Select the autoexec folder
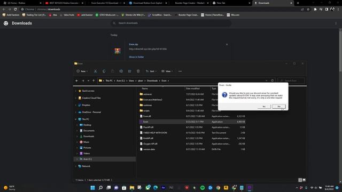 coord(147,94)
